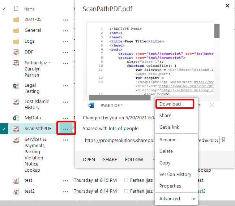Click the ScanPathPDF file icon
235x206 pixels.
16,129
